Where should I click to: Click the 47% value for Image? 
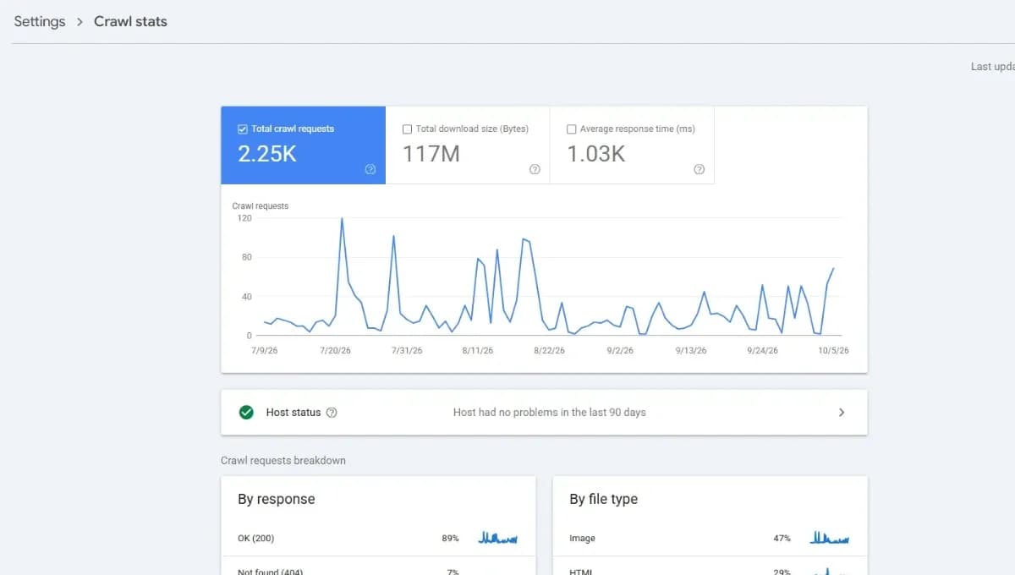(782, 538)
